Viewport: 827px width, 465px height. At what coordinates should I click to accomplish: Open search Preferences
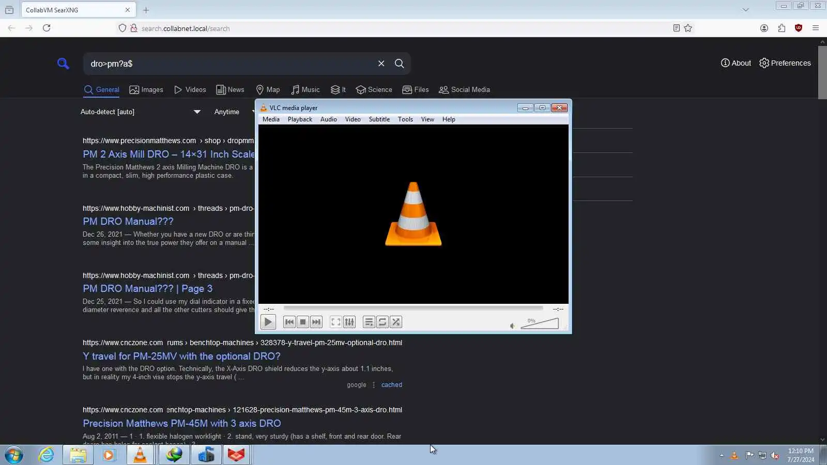pos(785,63)
